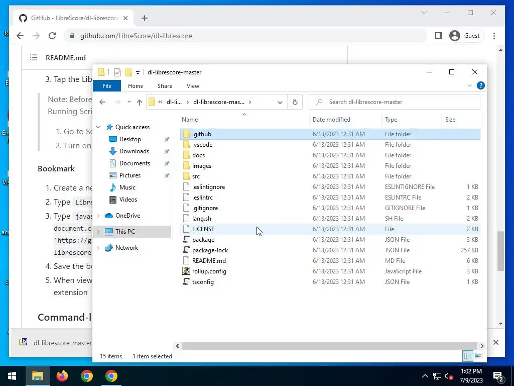The image size is (514, 386).
Task: Expand the OneDrive tree node
Action: tap(98, 216)
